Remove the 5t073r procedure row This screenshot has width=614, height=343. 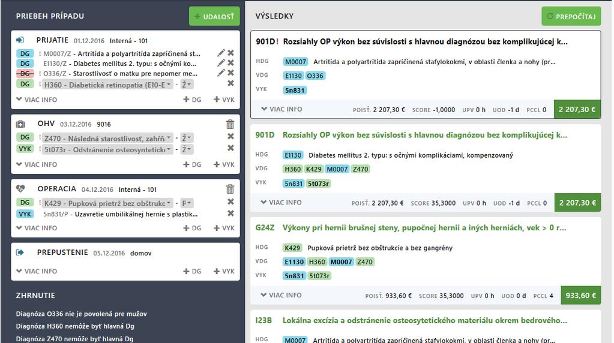pyautogui.click(x=230, y=148)
